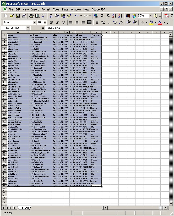Align text left
The height and width of the screenshot is (216, 174).
coord(71,23)
